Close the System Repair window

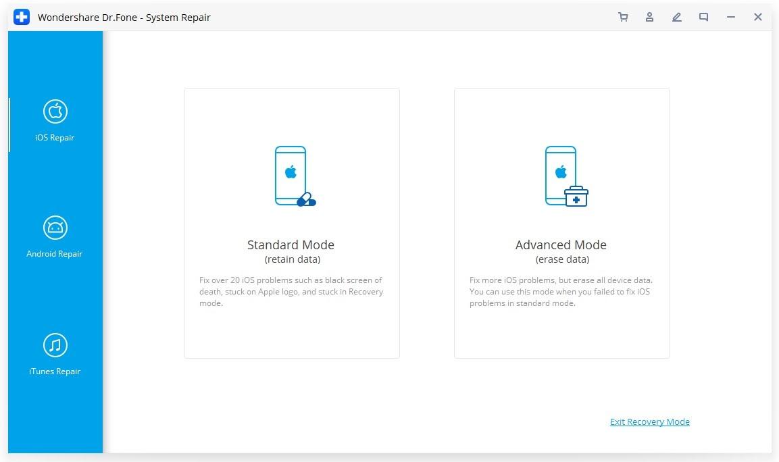(x=757, y=17)
